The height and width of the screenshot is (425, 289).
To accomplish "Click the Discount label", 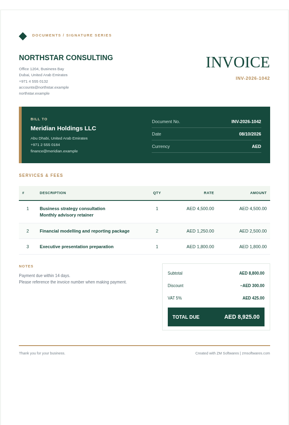I will click(x=175, y=286).
